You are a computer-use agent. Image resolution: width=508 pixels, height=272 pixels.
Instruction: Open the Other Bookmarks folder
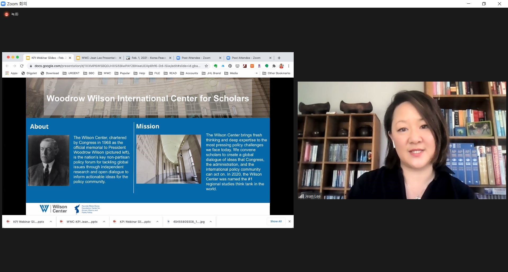point(276,73)
